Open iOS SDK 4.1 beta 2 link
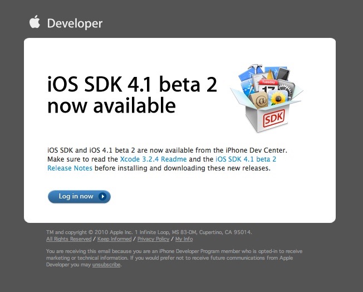363x292 pixels. click(246, 159)
